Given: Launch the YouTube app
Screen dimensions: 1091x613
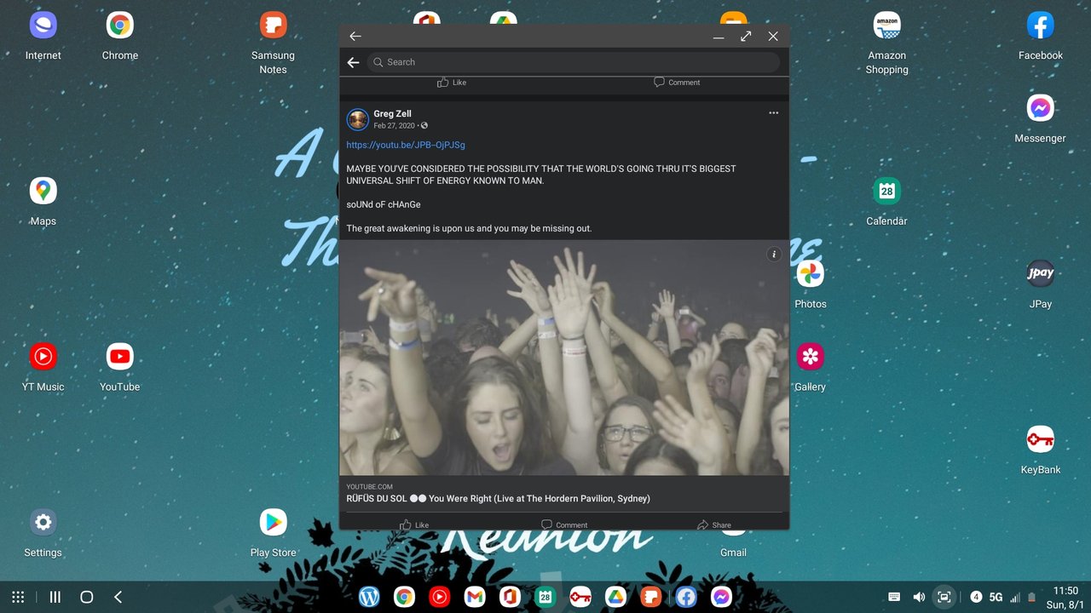Looking at the screenshot, I should pos(119,356).
